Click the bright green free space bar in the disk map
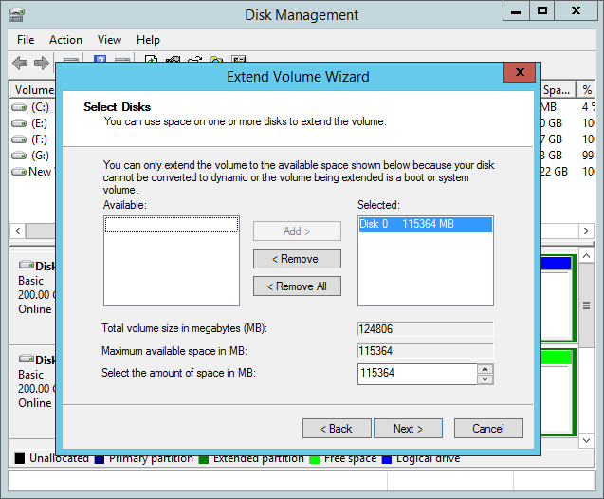The width and height of the screenshot is (604, 499). point(556,358)
